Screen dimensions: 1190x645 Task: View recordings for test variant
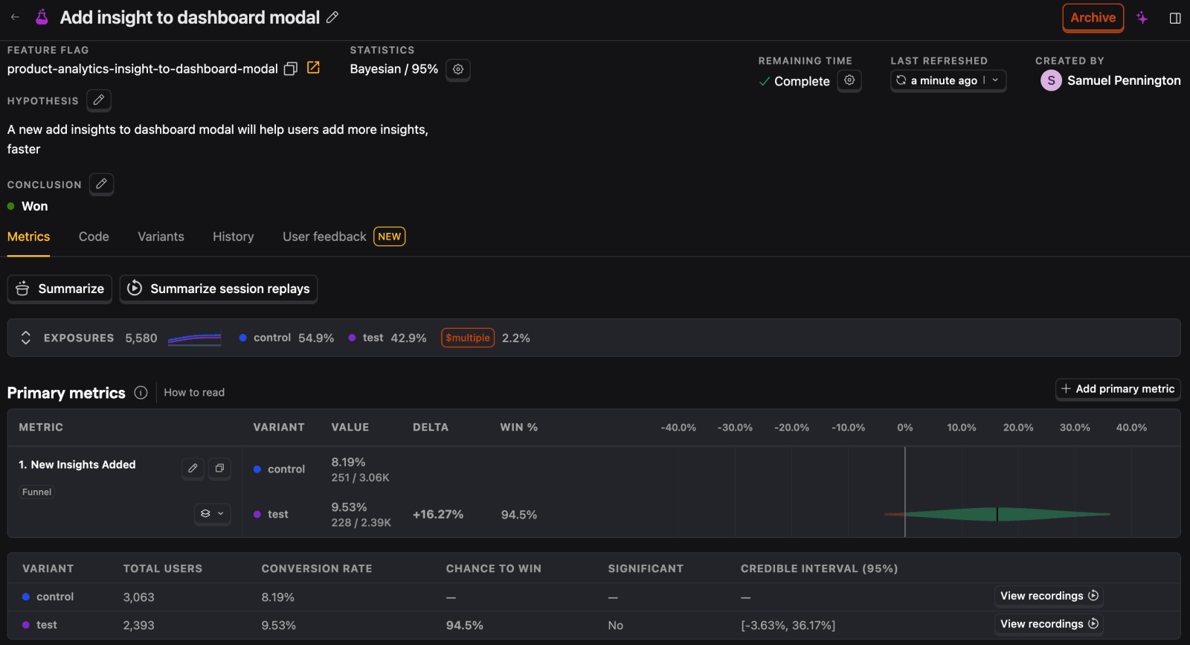1049,624
